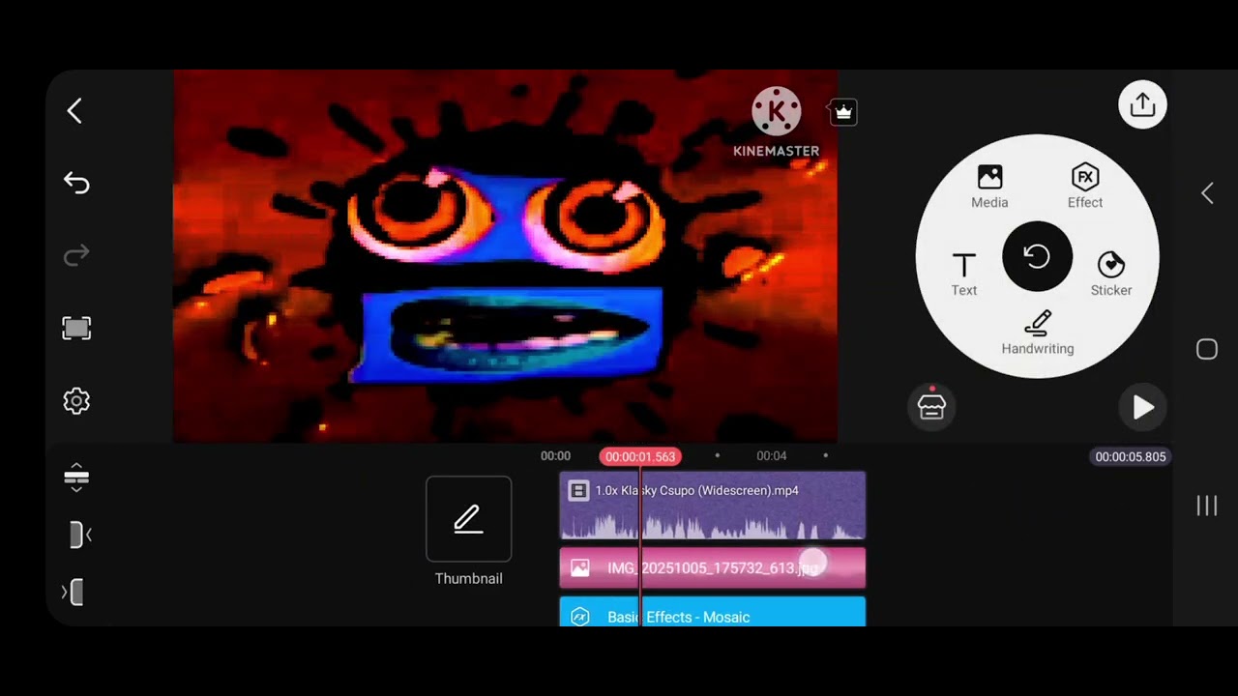The height and width of the screenshot is (696, 1238).
Task: Undo the last edit
Action: tap(76, 183)
